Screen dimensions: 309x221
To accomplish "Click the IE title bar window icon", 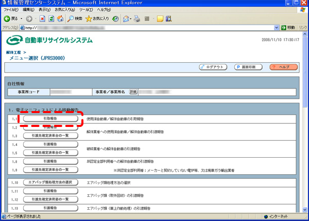I will [x=4, y=3].
